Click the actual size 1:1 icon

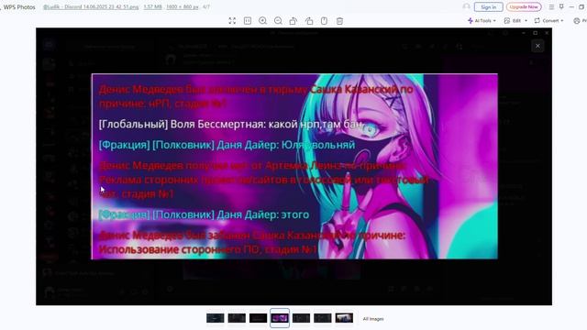click(248, 21)
